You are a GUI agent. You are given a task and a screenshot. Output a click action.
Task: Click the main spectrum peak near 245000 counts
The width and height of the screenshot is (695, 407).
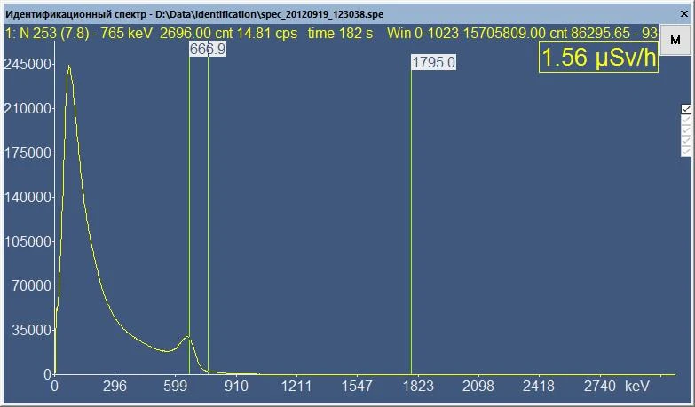pyautogui.click(x=69, y=67)
